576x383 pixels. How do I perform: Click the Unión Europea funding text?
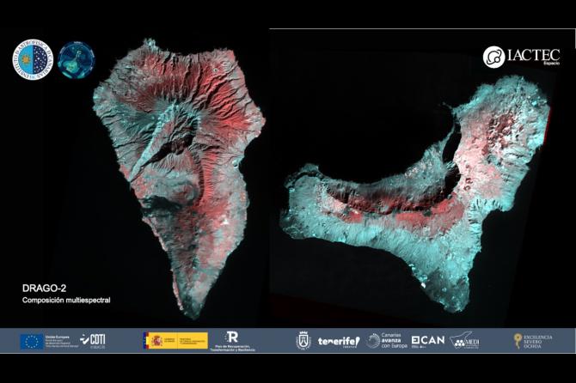tap(62, 341)
